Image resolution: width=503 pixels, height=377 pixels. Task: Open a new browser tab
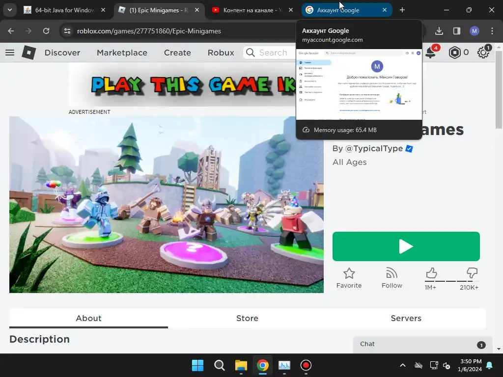click(402, 10)
